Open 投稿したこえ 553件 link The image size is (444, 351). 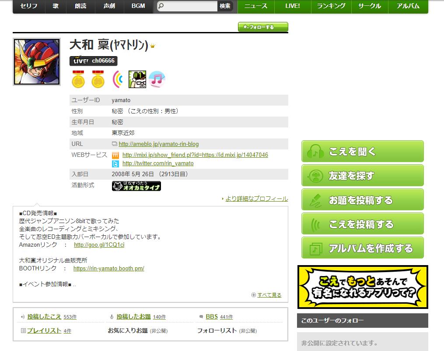tap(52, 317)
